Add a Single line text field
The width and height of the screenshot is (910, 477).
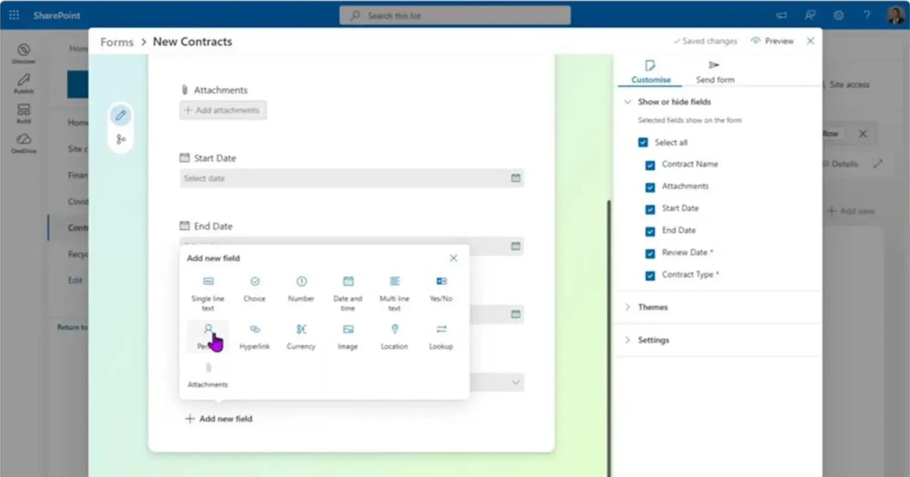tap(208, 293)
